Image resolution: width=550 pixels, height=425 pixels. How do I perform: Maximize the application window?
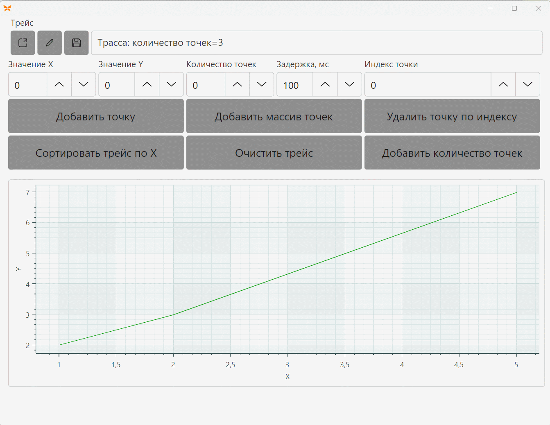(514, 8)
